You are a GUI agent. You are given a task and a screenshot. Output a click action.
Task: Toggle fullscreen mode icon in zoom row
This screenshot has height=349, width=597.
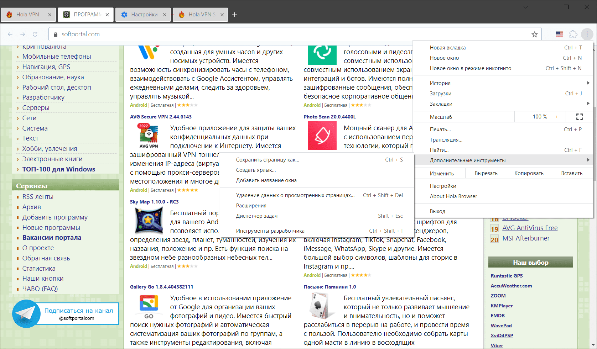580,117
